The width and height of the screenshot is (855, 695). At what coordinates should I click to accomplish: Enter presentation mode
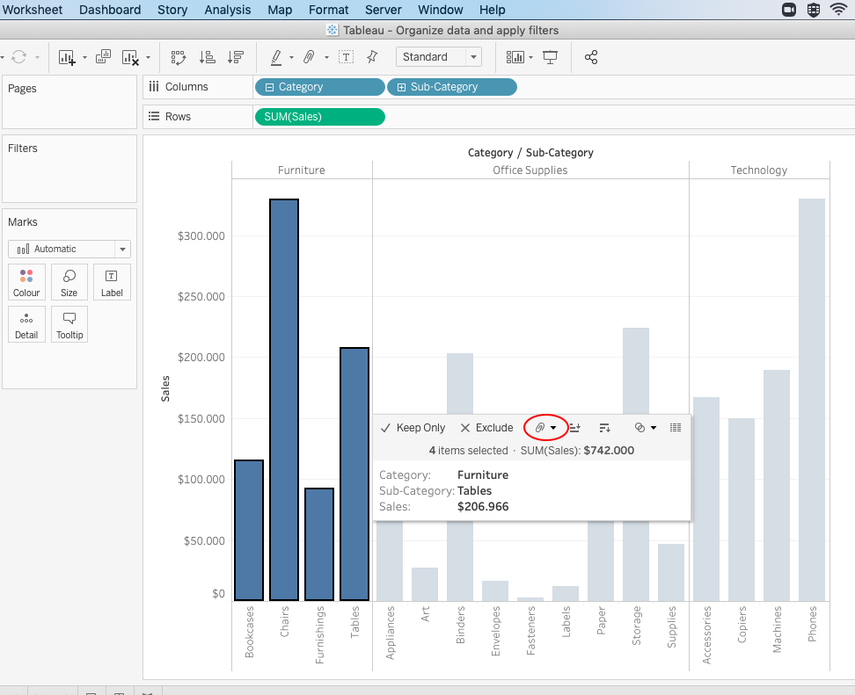(x=550, y=57)
